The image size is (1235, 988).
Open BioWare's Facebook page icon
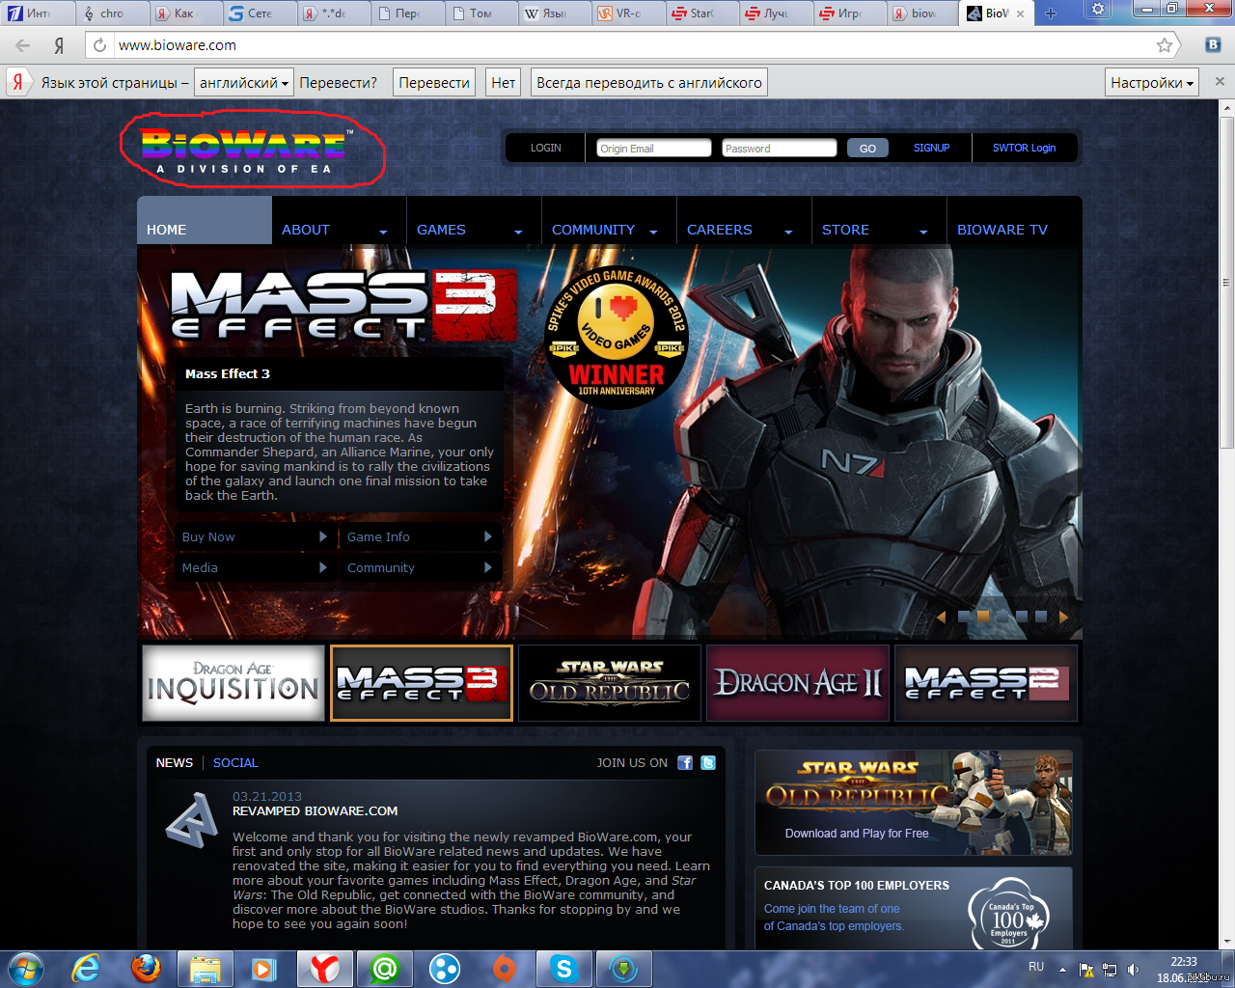pyautogui.click(x=685, y=762)
